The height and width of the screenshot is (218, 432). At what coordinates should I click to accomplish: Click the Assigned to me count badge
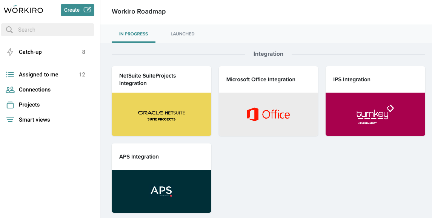[x=82, y=75]
